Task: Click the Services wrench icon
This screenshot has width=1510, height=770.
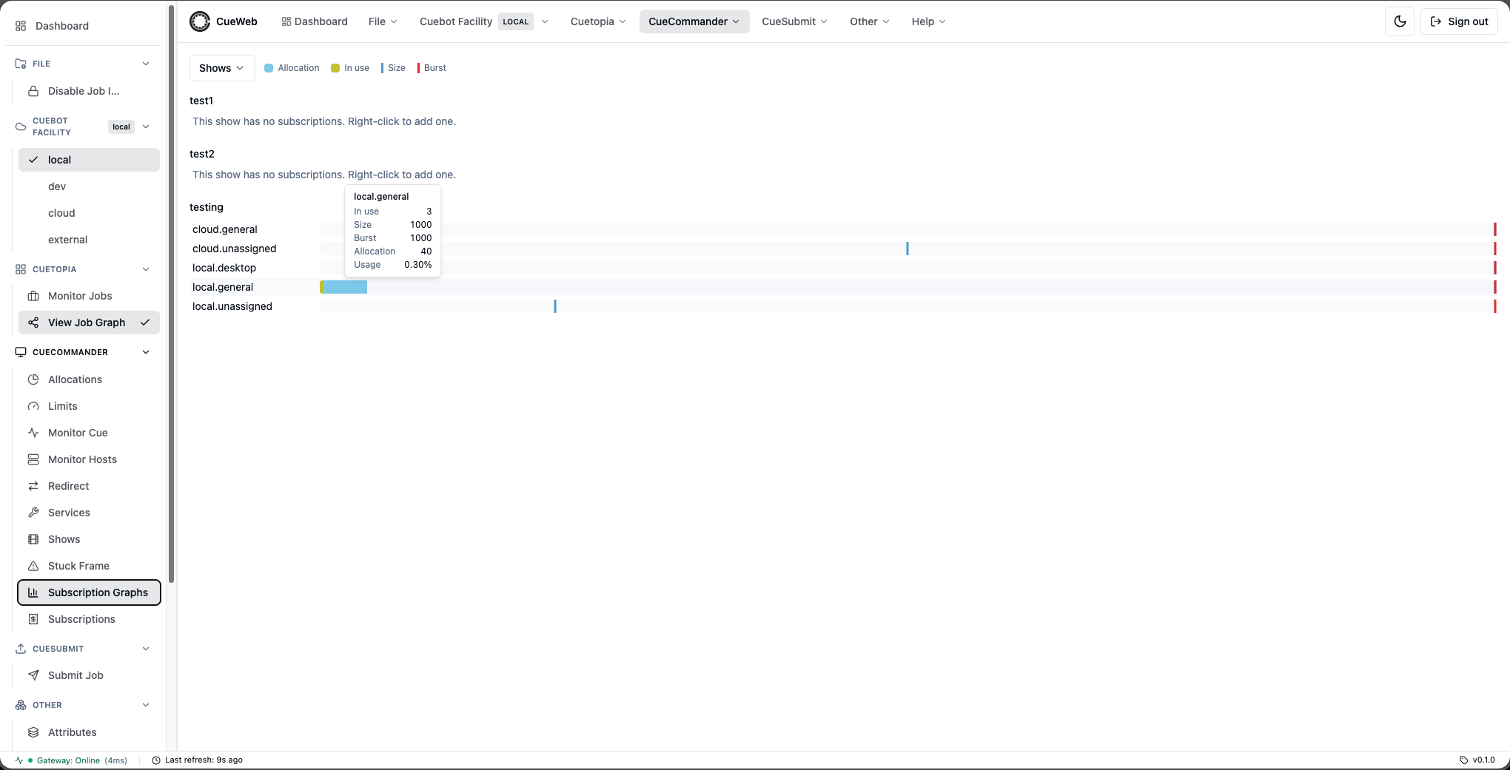Action: [x=33, y=513]
